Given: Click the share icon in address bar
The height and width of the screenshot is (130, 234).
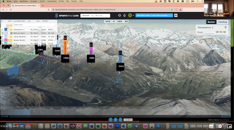Looking at the screenshot, I should (x=171, y=10).
